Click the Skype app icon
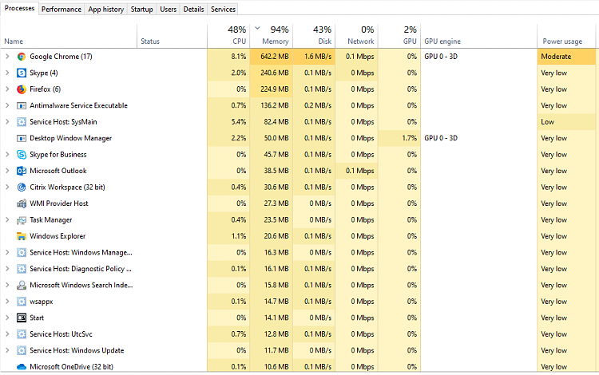 [22, 73]
